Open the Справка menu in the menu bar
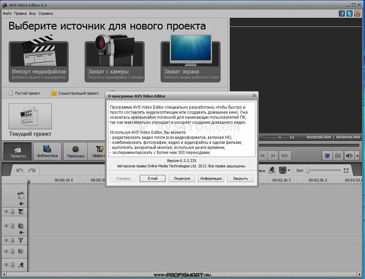The height and width of the screenshot is (279, 365). [x=46, y=13]
